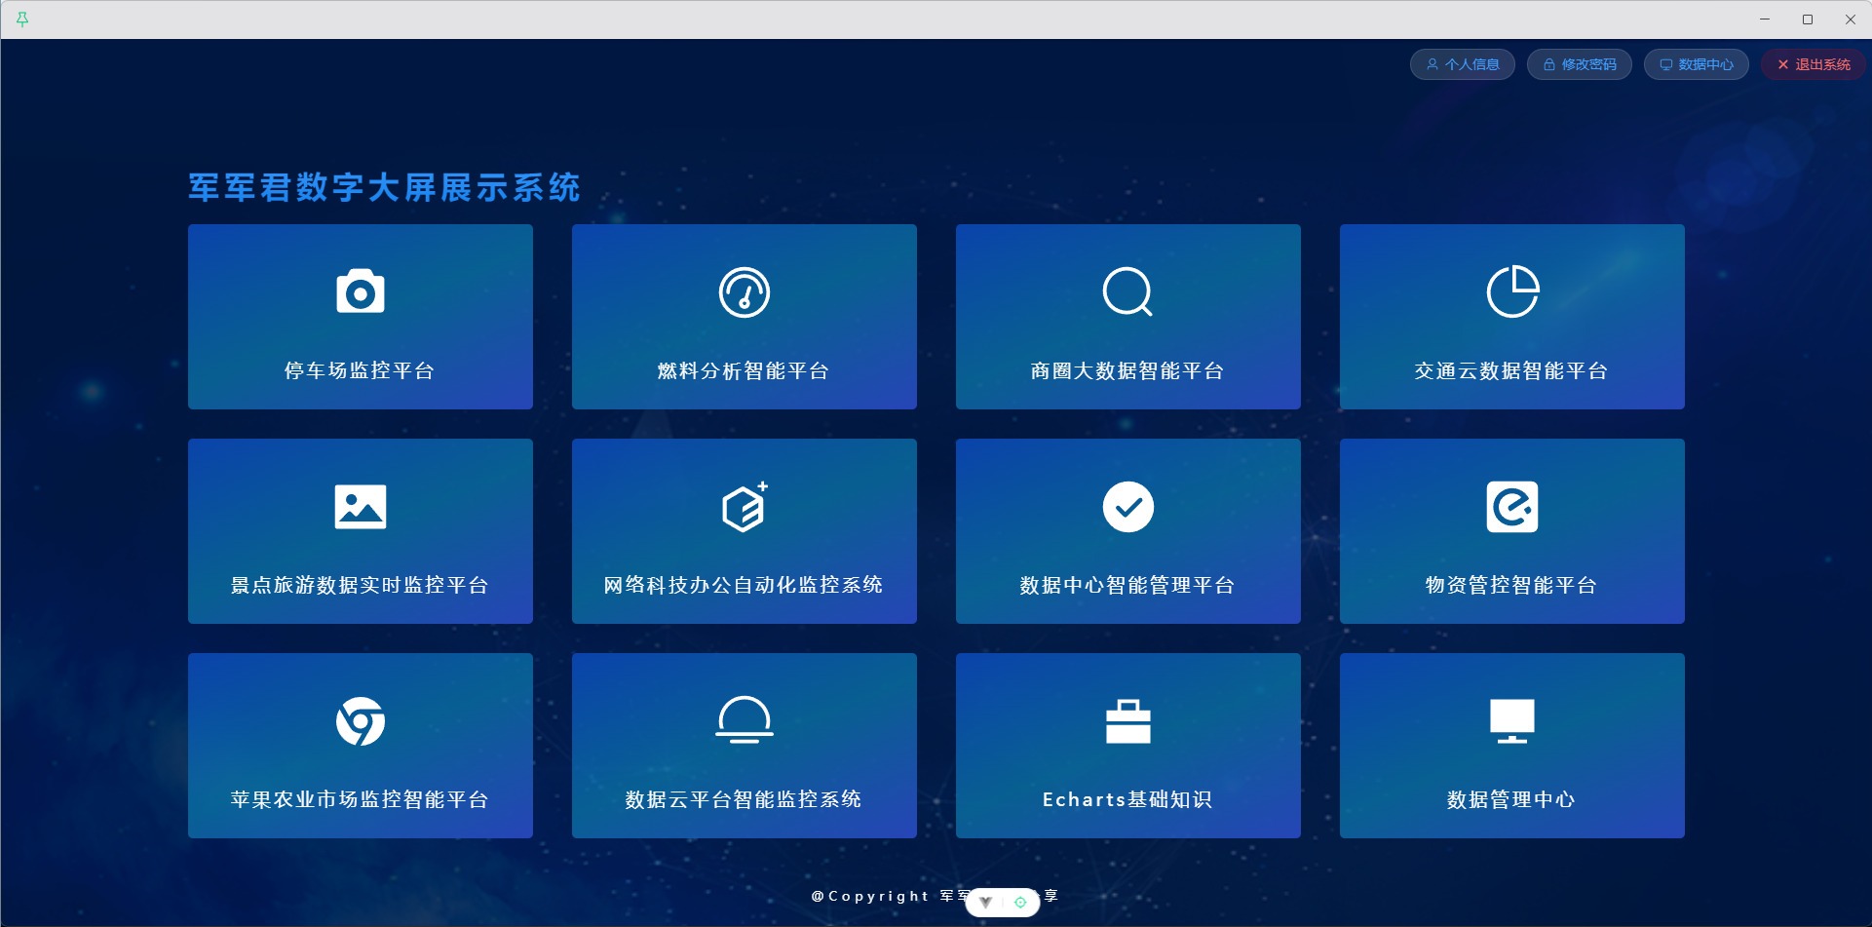
Task: Click the gauge icon for 燃料分析智能平台
Action: click(744, 291)
